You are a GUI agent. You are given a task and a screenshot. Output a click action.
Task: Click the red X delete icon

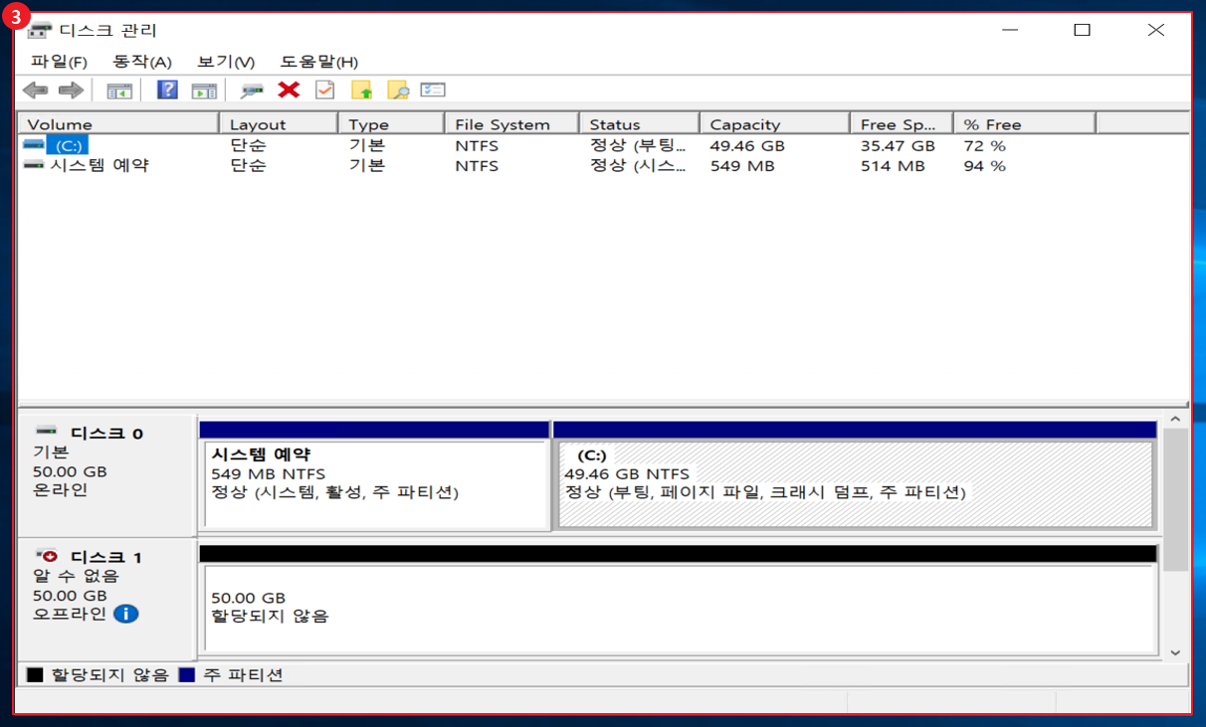tap(289, 91)
